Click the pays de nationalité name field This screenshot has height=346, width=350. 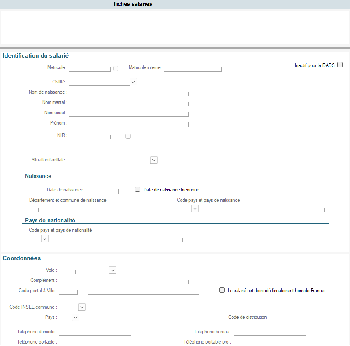point(117,239)
